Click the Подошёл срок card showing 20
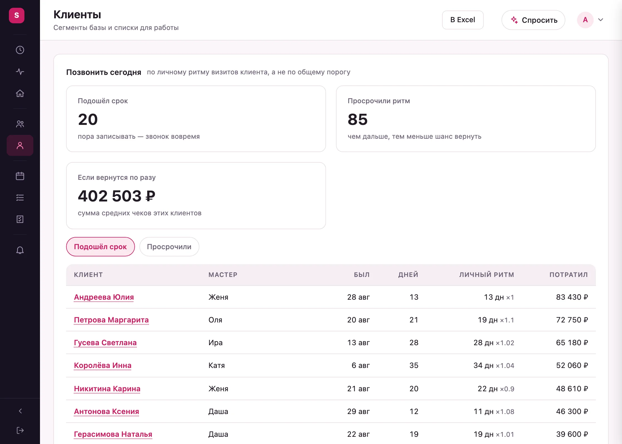The height and width of the screenshot is (444, 622). [x=196, y=119]
